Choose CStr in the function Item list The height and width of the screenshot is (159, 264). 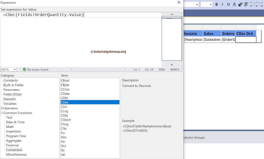pyautogui.click(x=64, y=128)
